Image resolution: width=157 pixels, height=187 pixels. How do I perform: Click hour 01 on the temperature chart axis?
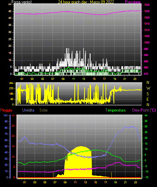25,182
